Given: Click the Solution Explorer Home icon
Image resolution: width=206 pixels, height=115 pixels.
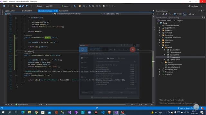Looking at the screenshot, I should point(163,14).
